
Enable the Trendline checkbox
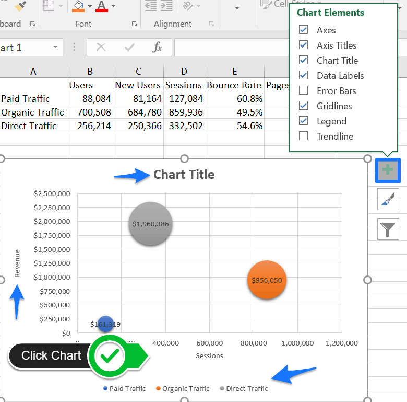tap(304, 136)
